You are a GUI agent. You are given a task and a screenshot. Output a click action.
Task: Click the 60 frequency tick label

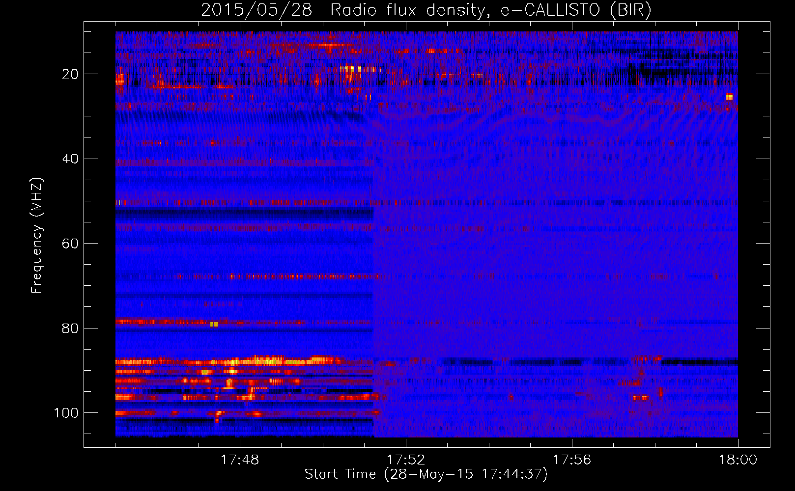click(70, 244)
